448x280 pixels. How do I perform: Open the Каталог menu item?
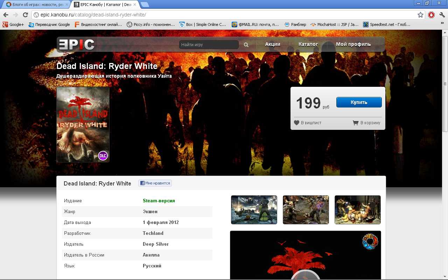pos(308,44)
